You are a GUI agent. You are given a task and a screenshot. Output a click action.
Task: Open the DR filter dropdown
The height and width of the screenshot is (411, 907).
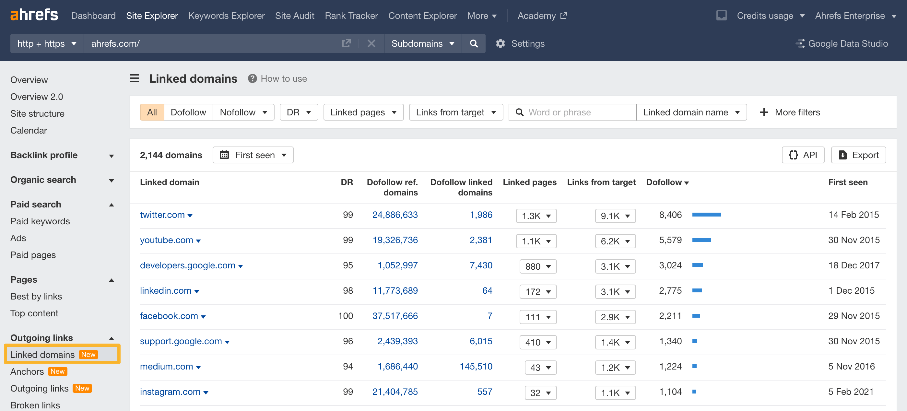[299, 112]
